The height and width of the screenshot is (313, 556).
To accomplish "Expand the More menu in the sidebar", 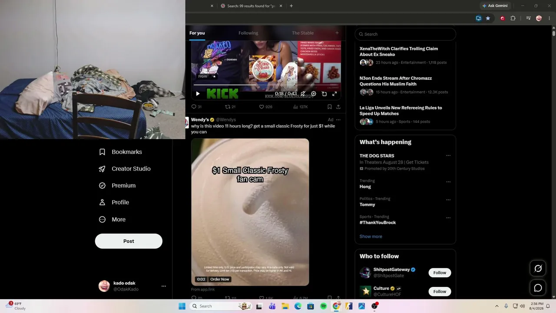I will point(112,220).
